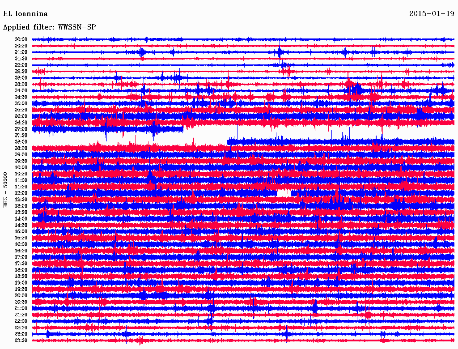Select the 12:30 time label
458x349 pixels.
(21, 200)
